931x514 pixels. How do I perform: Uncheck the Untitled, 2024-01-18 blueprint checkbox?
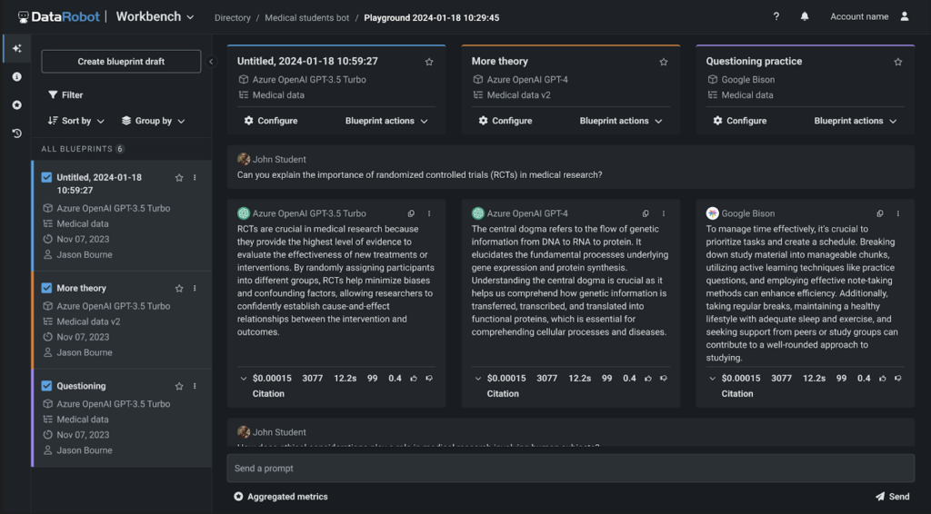coord(46,177)
